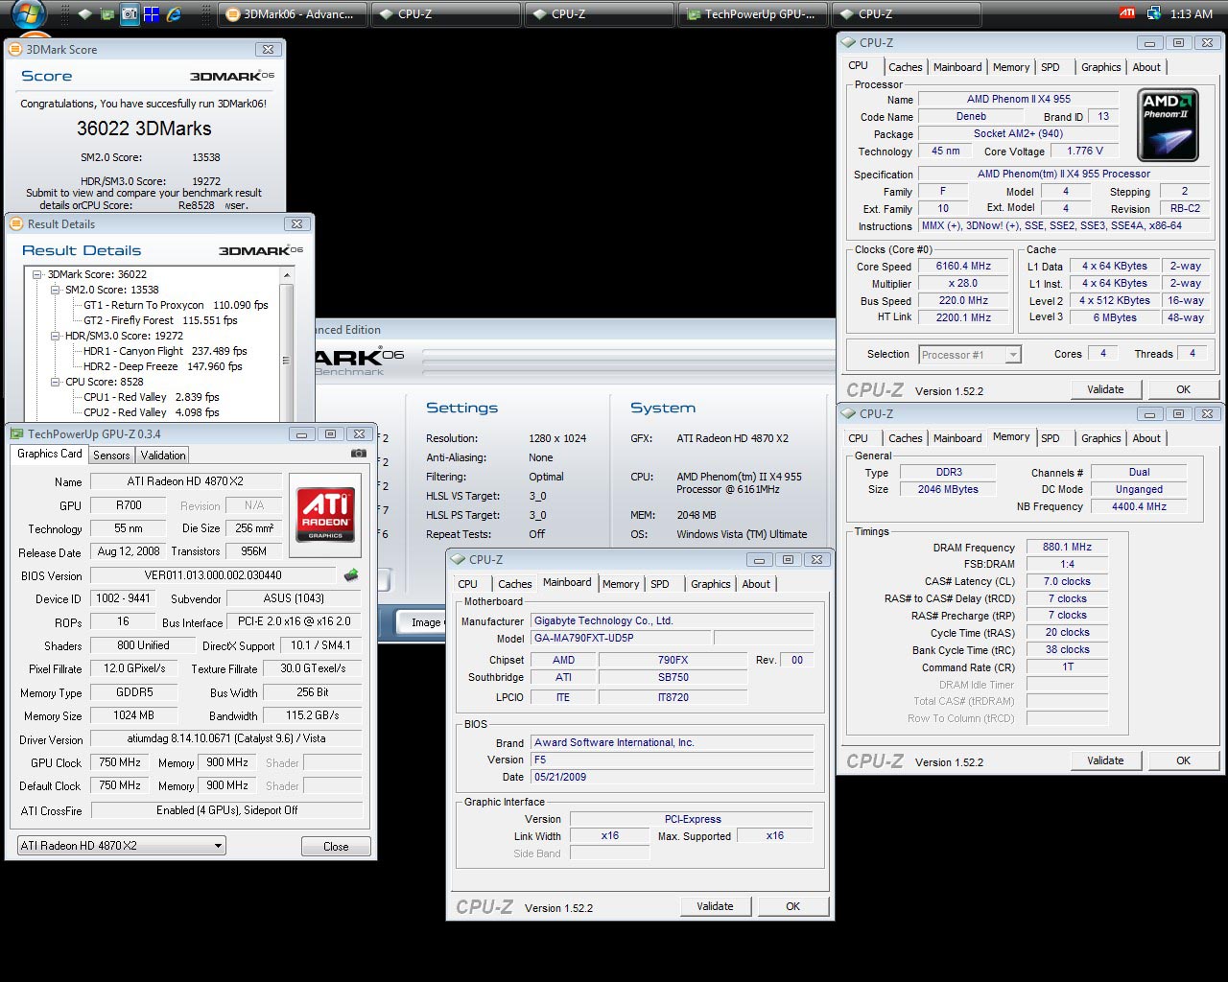Switch to the Sensors tab in GPU-Z
The height and width of the screenshot is (982, 1228).
click(x=111, y=456)
